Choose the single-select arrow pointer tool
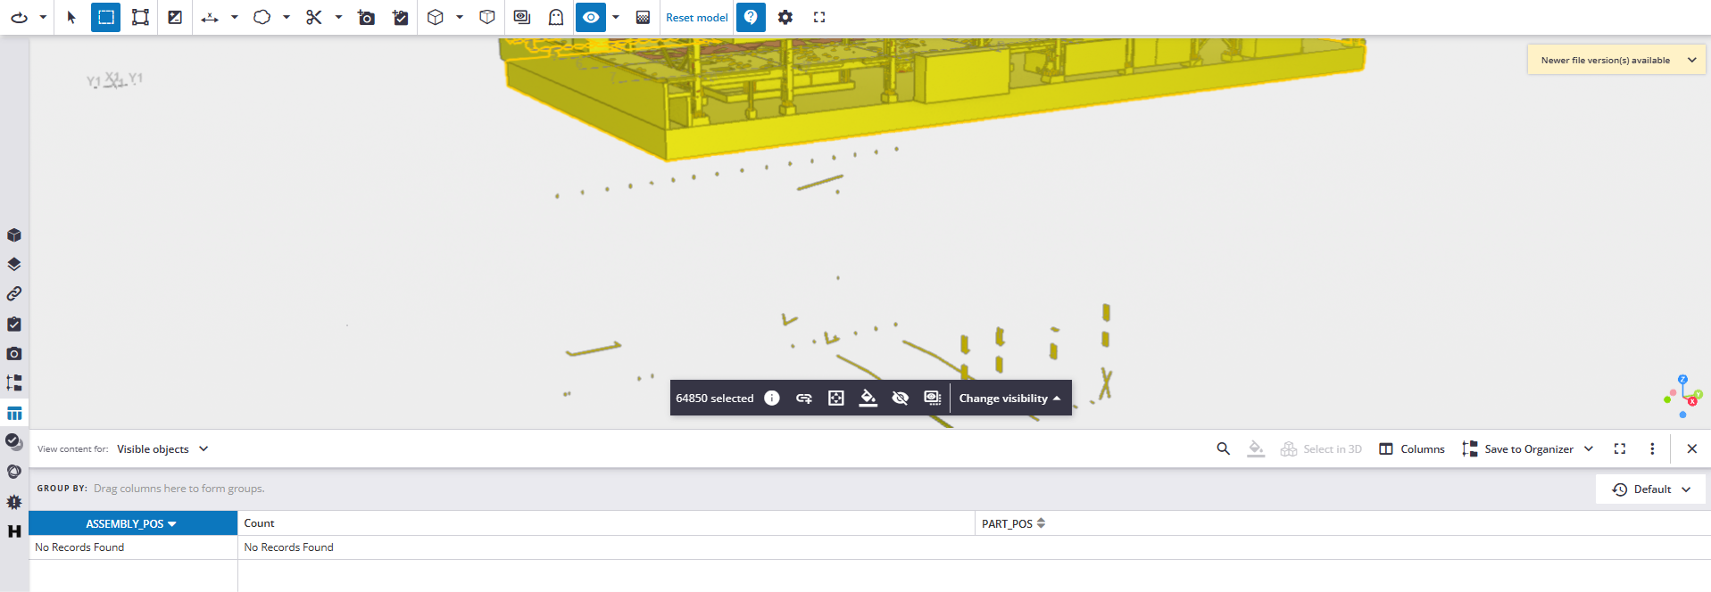This screenshot has width=1711, height=592. (71, 17)
